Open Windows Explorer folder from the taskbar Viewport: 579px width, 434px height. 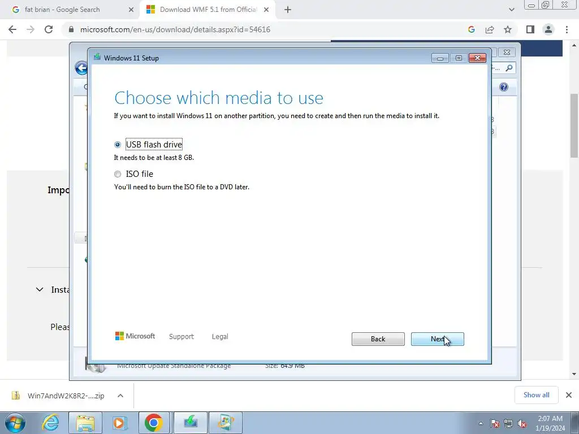coord(86,423)
